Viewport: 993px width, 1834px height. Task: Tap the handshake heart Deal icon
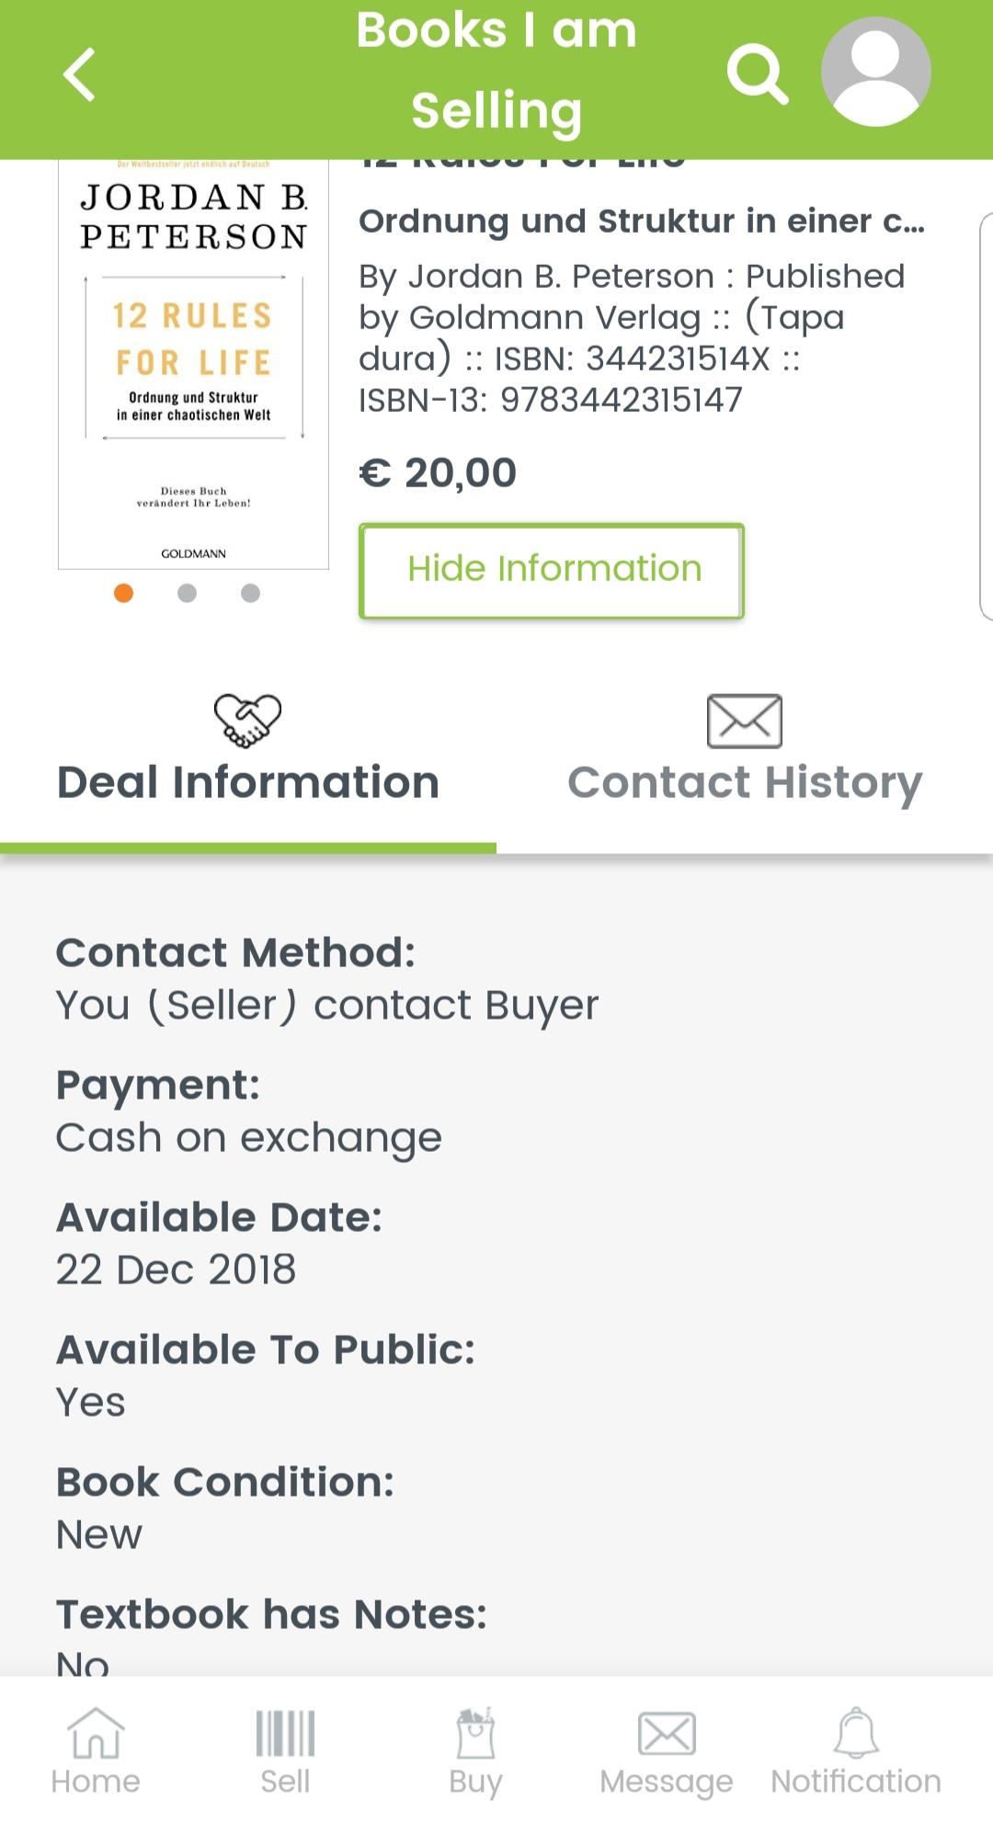(x=247, y=720)
